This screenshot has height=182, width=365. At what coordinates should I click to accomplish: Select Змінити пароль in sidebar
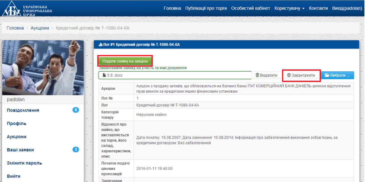pyautogui.click(x=24, y=163)
